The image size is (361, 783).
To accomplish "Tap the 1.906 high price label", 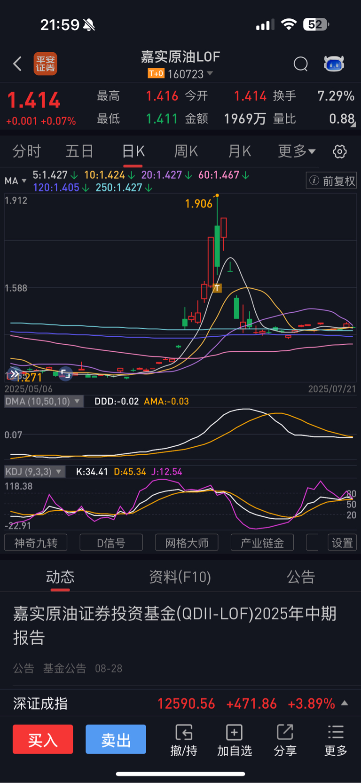I will 198,204.
